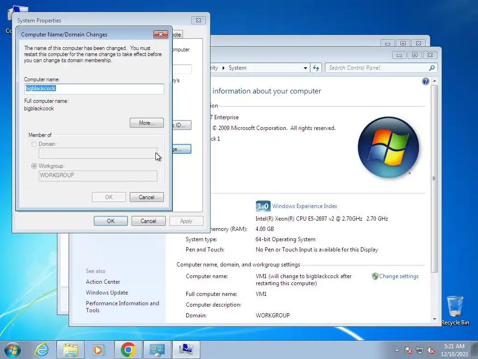The width and height of the screenshot is (478, 359).
Task: Click the Search Control Panel magnifier
Action: point(432,68)
